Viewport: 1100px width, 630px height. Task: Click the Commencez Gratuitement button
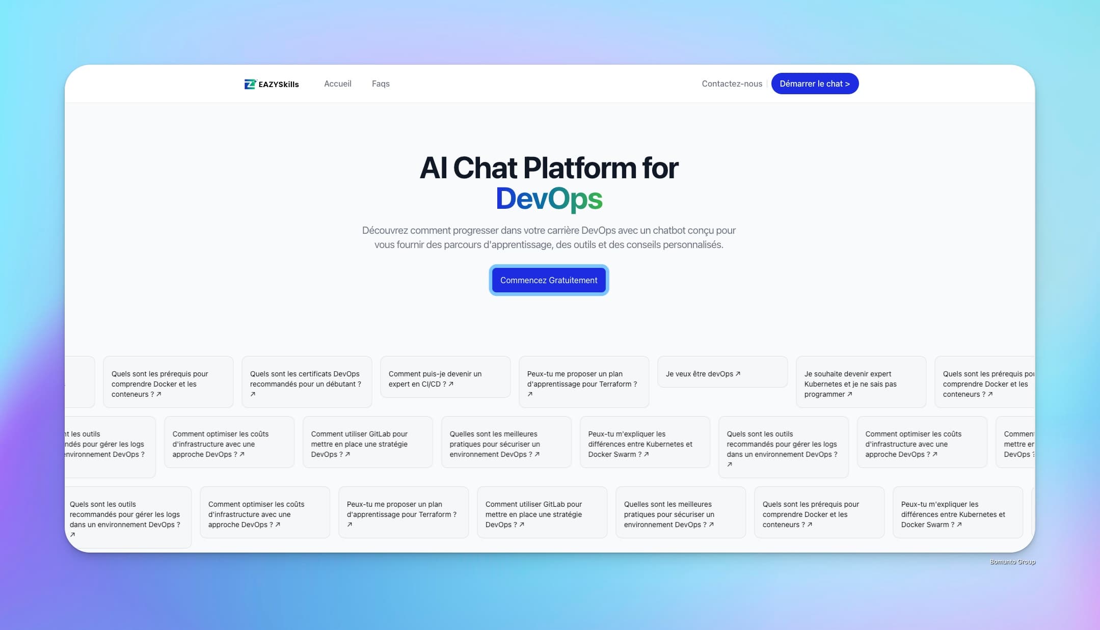pos(548,280)
